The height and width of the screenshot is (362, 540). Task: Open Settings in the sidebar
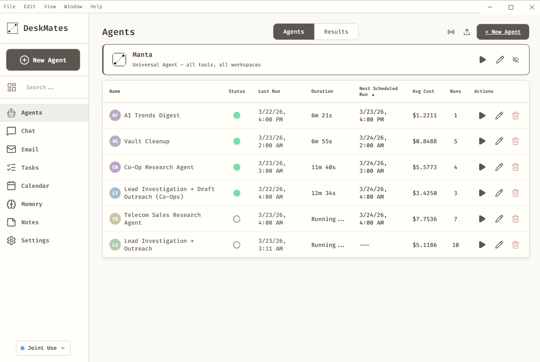click(x=44, y=241)
